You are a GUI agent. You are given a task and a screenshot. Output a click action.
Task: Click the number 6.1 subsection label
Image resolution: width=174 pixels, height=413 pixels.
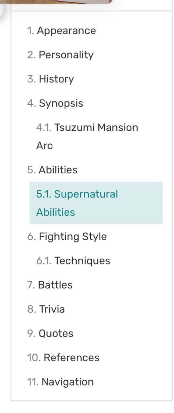tap(44, 261)
